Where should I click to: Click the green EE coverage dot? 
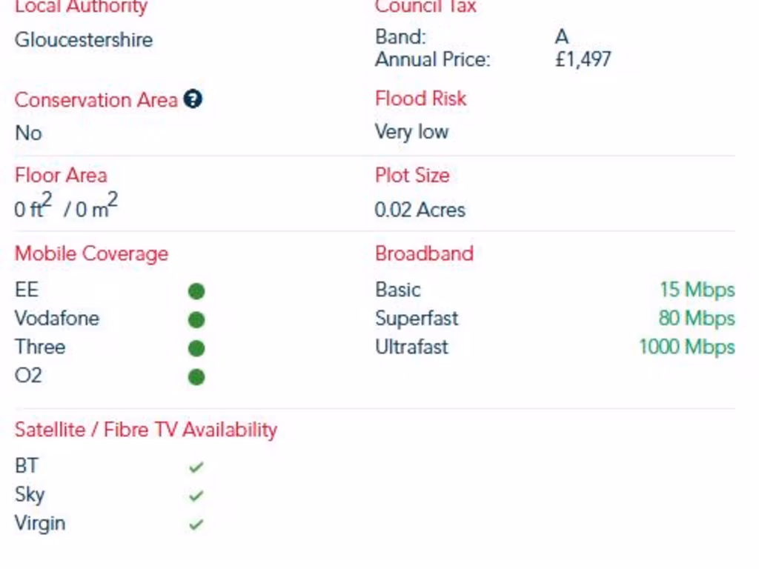point(196,291)
